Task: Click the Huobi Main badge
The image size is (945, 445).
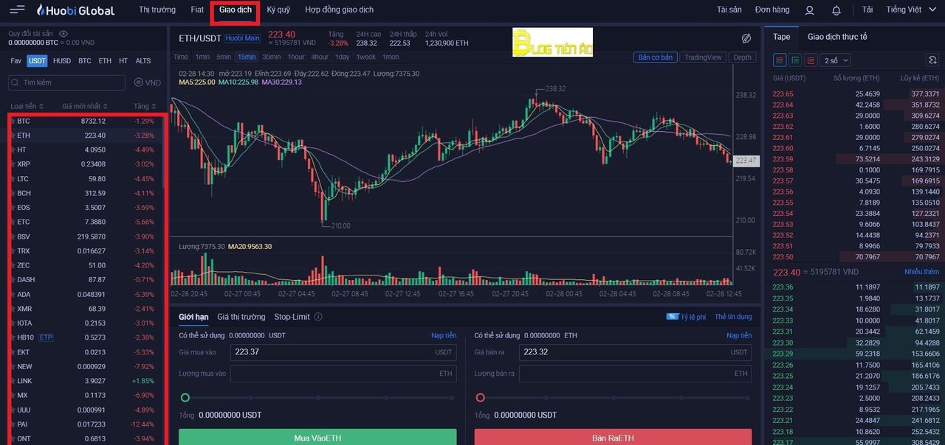Action: tap(243, 38)
